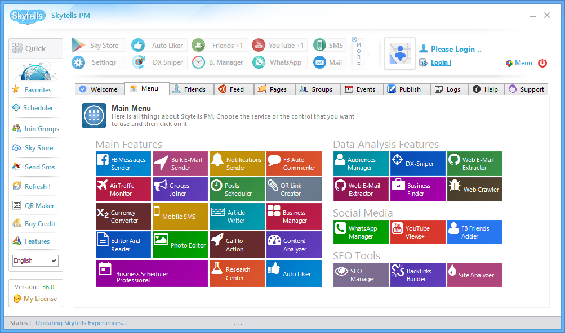Open the Call to Action tile
The height and width of the screenshot is (333, 565).
pyautogui.click(x=237, y=245)
